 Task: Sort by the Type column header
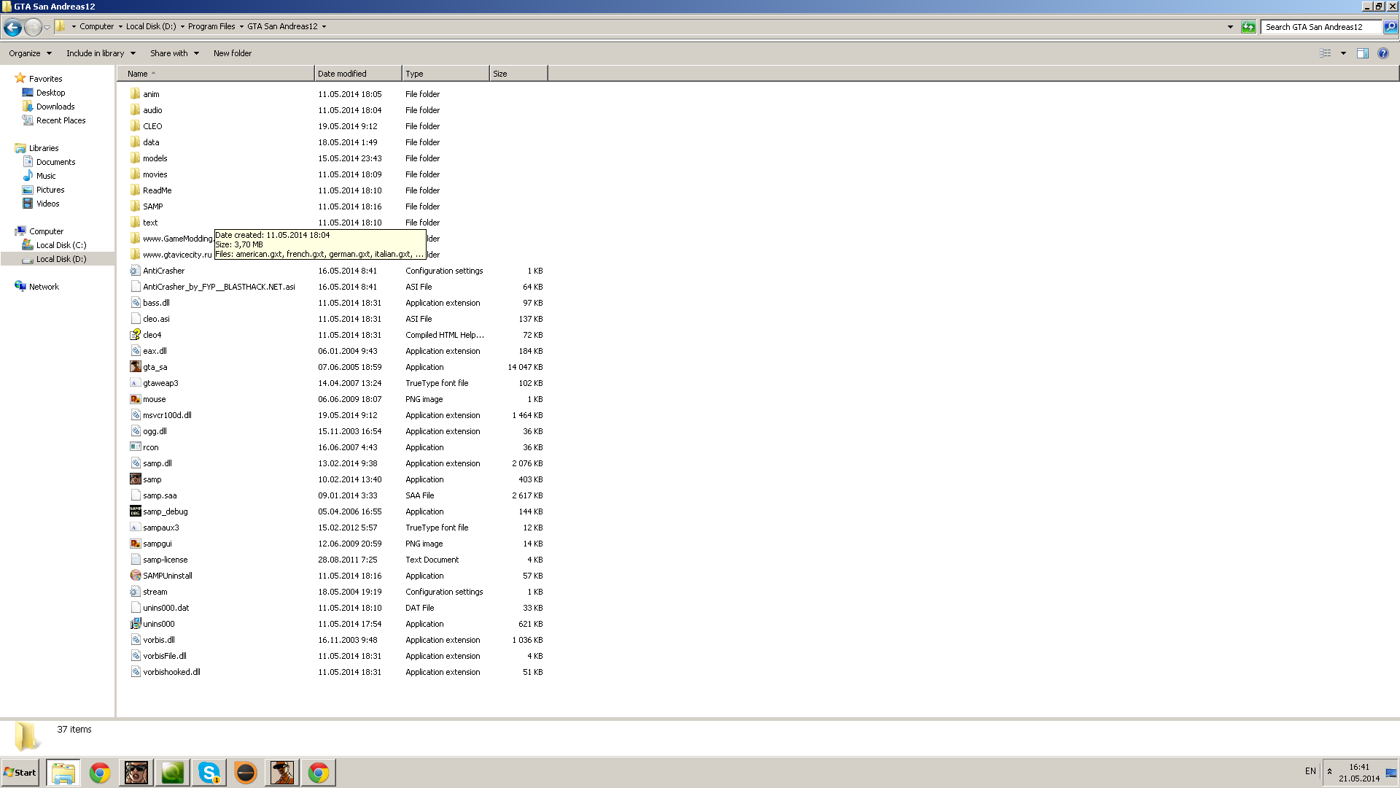click(x=445, y=74)
